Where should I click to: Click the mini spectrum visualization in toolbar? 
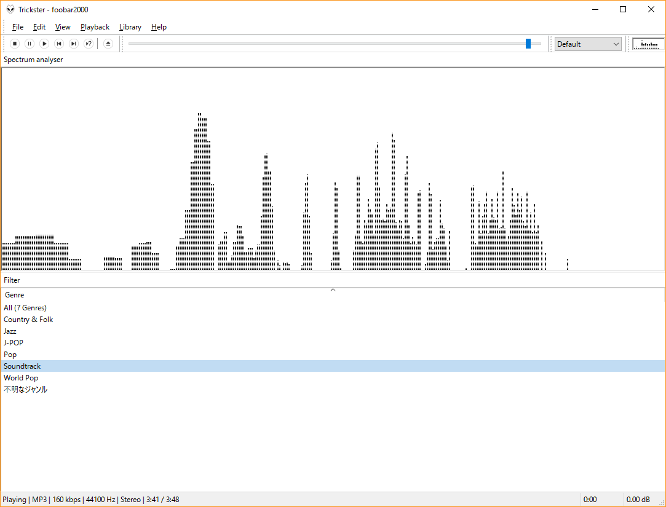(648, 44)
